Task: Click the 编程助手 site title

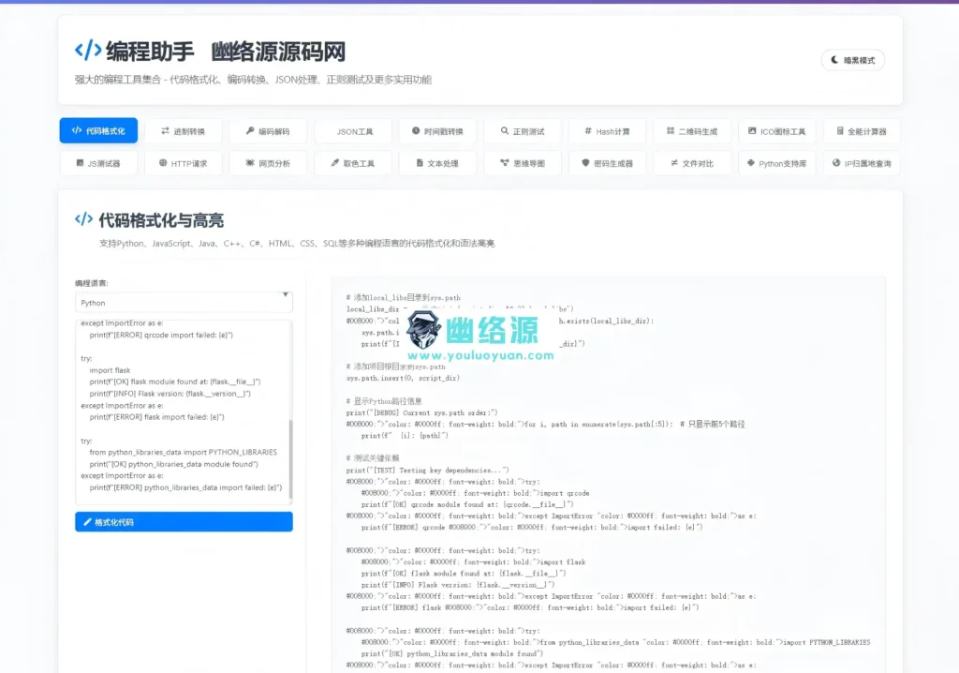Action: (x=150, y=52)
